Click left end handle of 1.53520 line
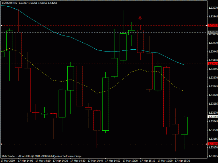Screen dimensions: 218x163 [x=1, y=25]
